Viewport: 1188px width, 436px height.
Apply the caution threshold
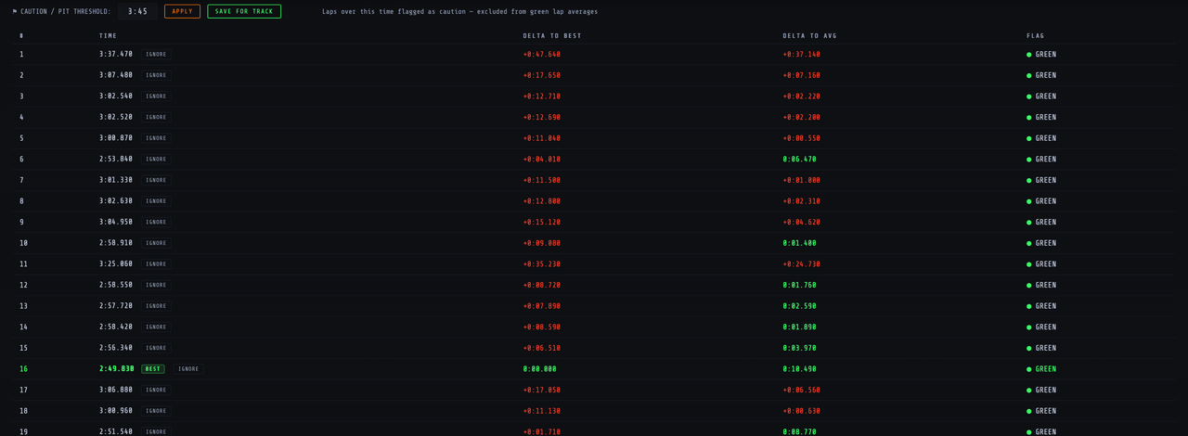coord(182,11)
